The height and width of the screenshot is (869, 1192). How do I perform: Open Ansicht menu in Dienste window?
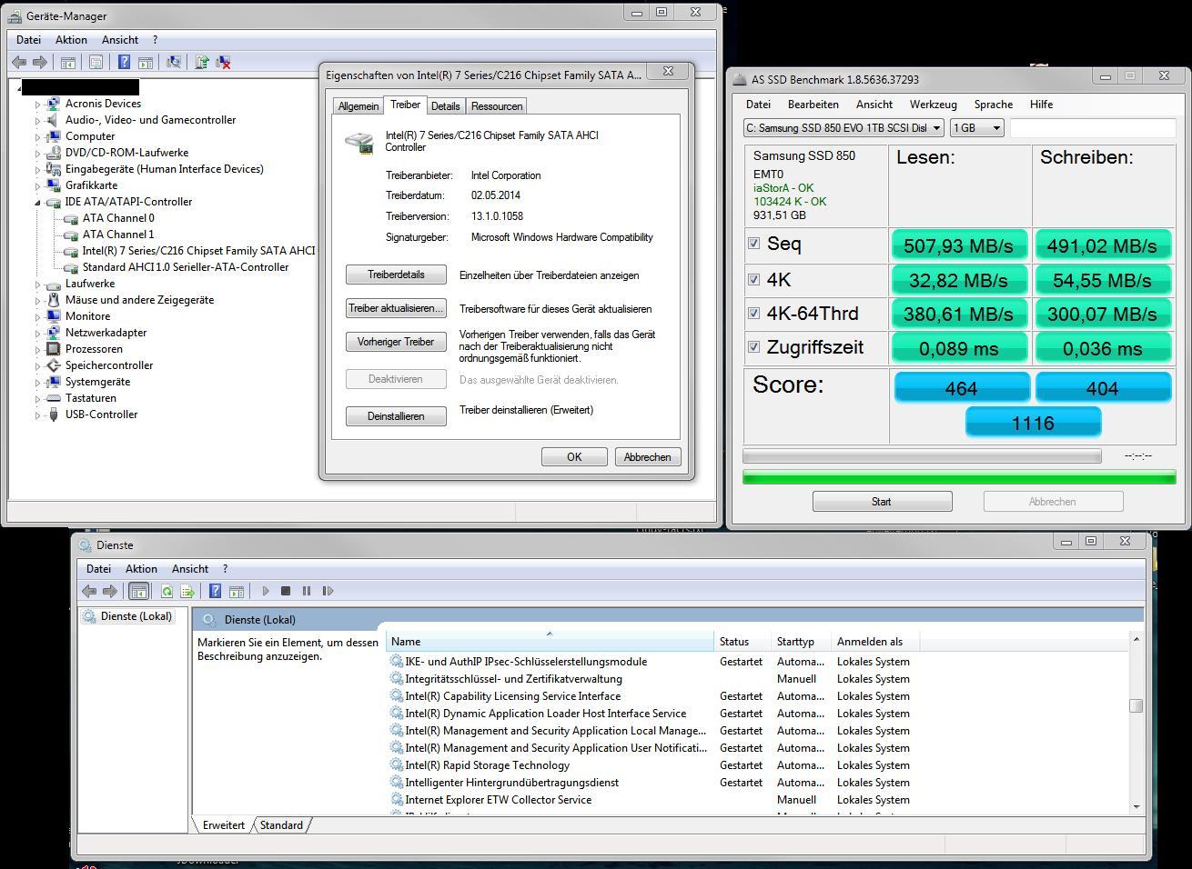(x=190, y=569)
